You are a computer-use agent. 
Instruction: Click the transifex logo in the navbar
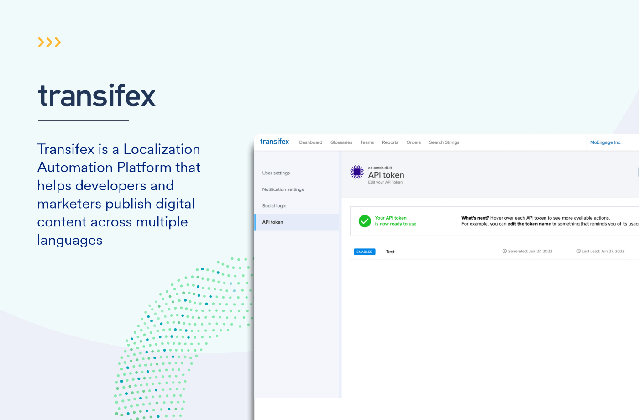coord(274,142)
